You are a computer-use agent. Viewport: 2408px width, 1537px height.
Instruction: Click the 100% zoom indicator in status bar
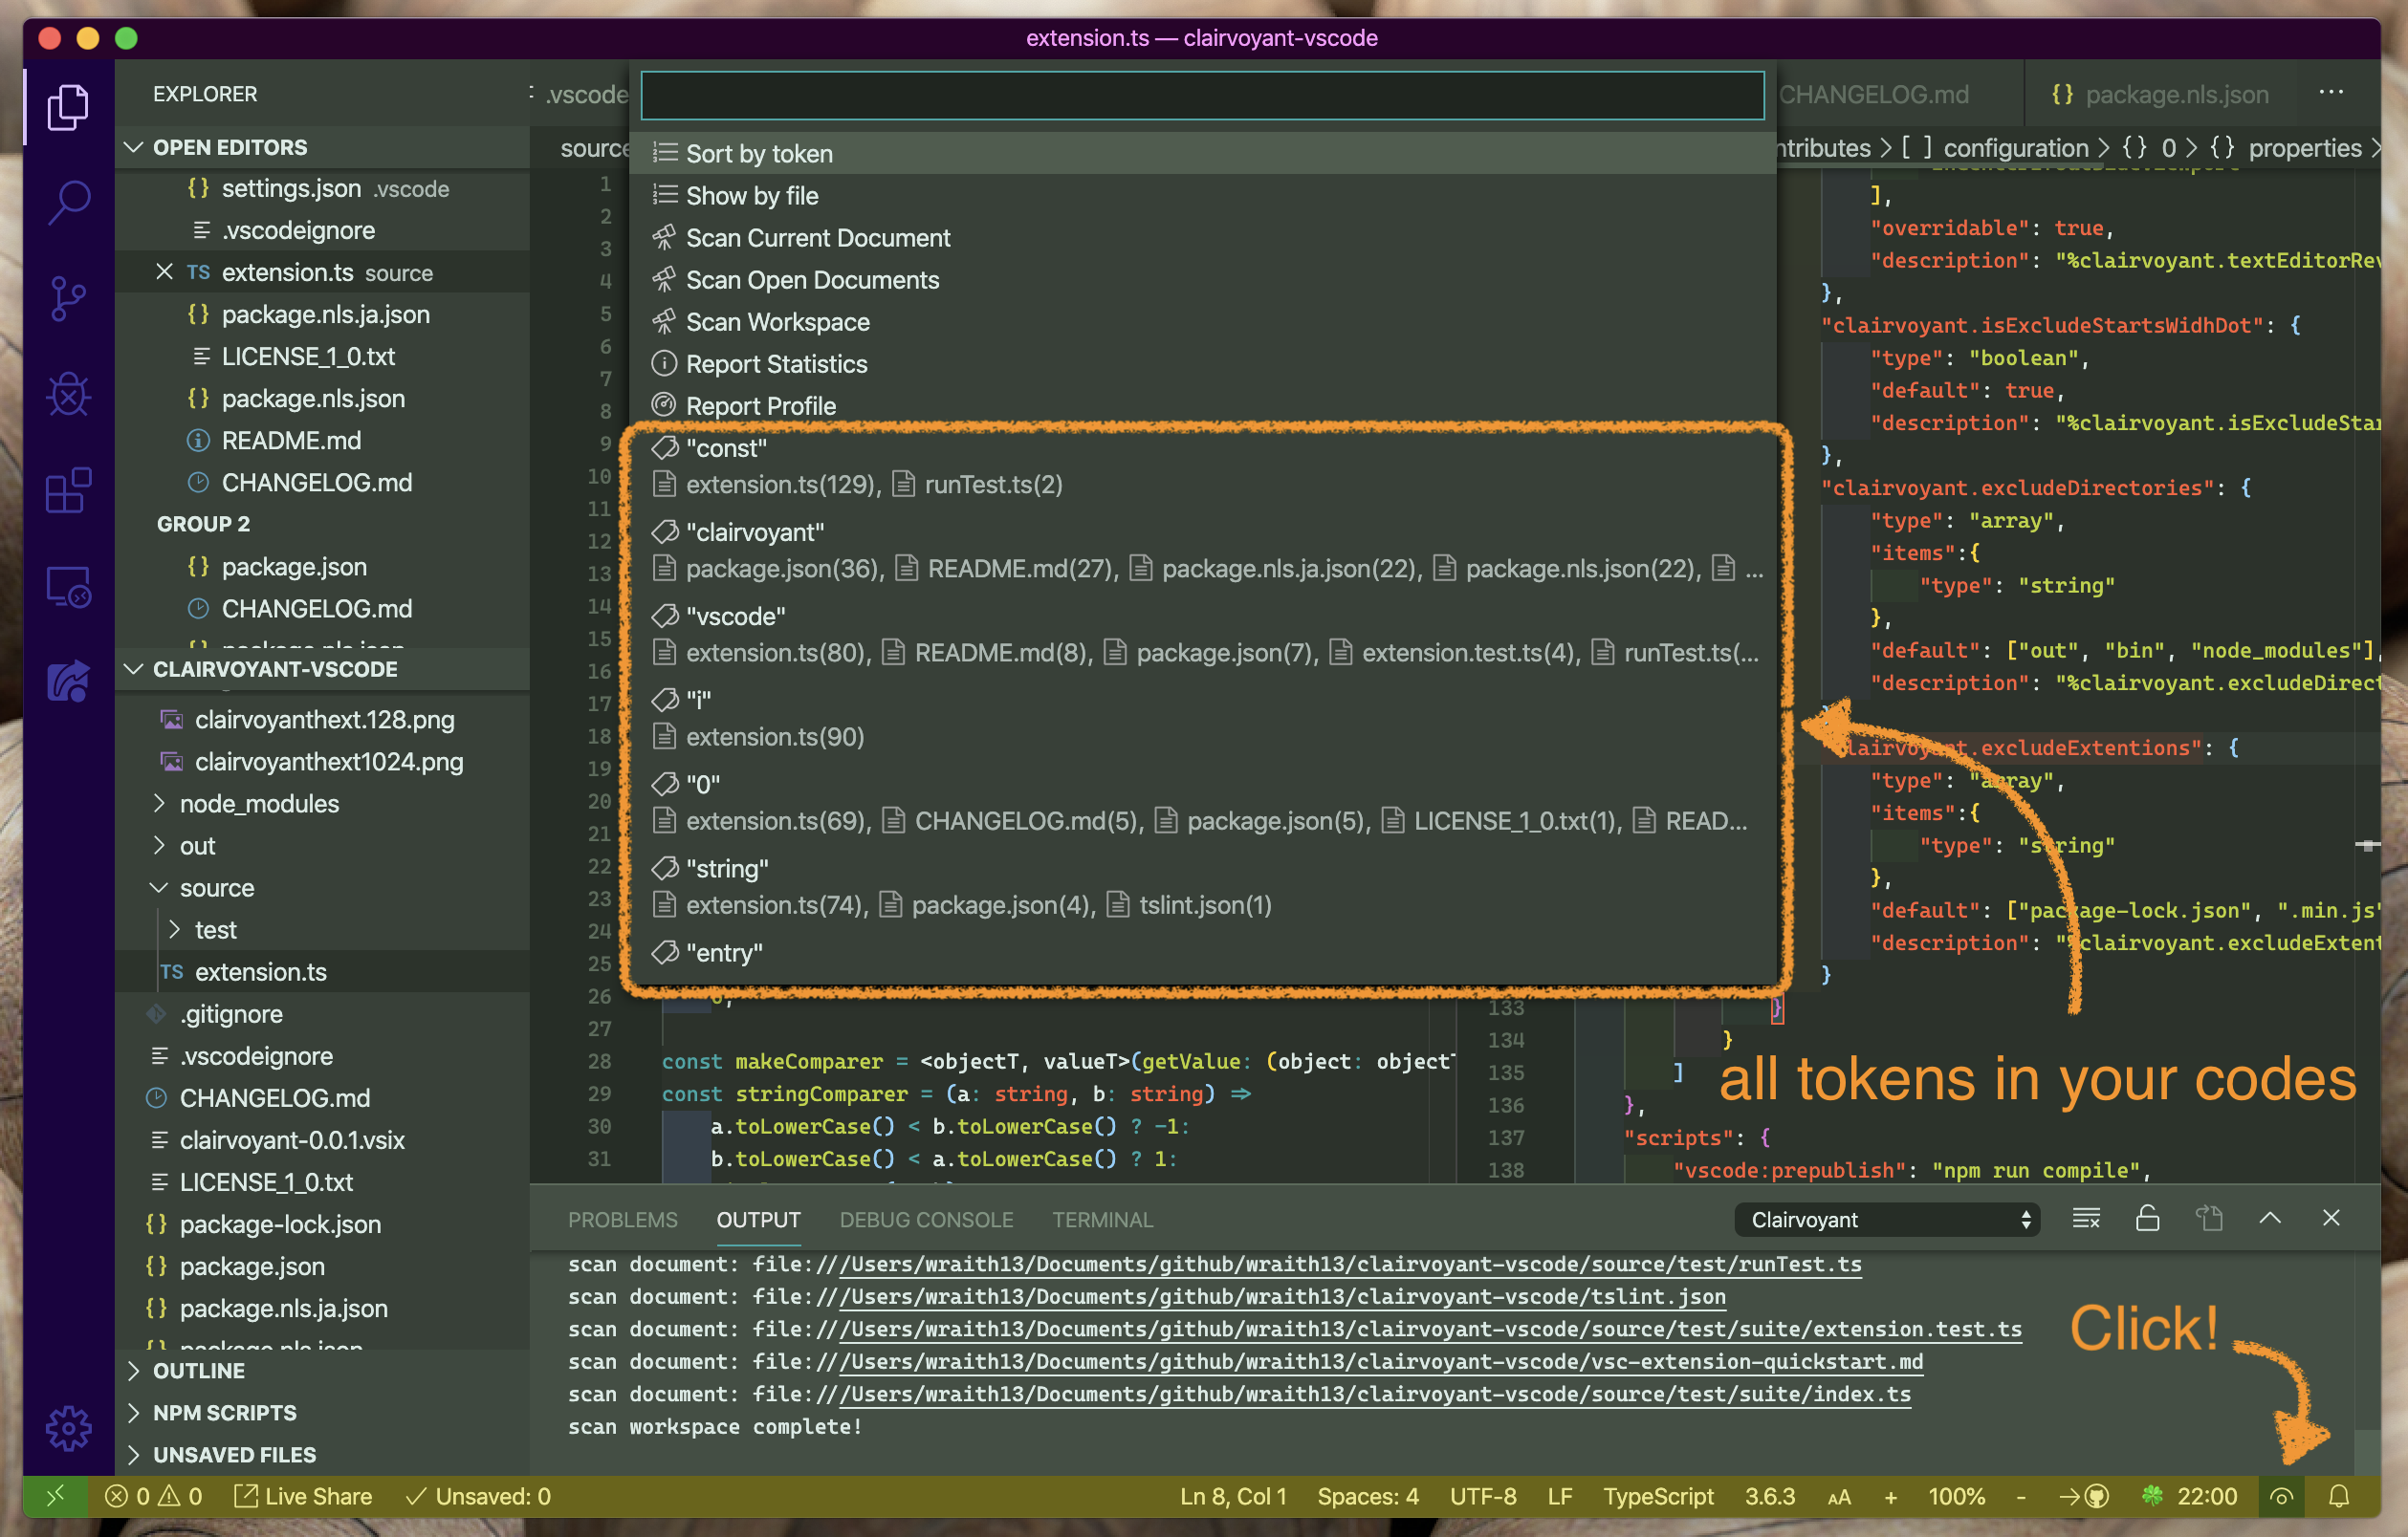(x=1956, y=1495)
